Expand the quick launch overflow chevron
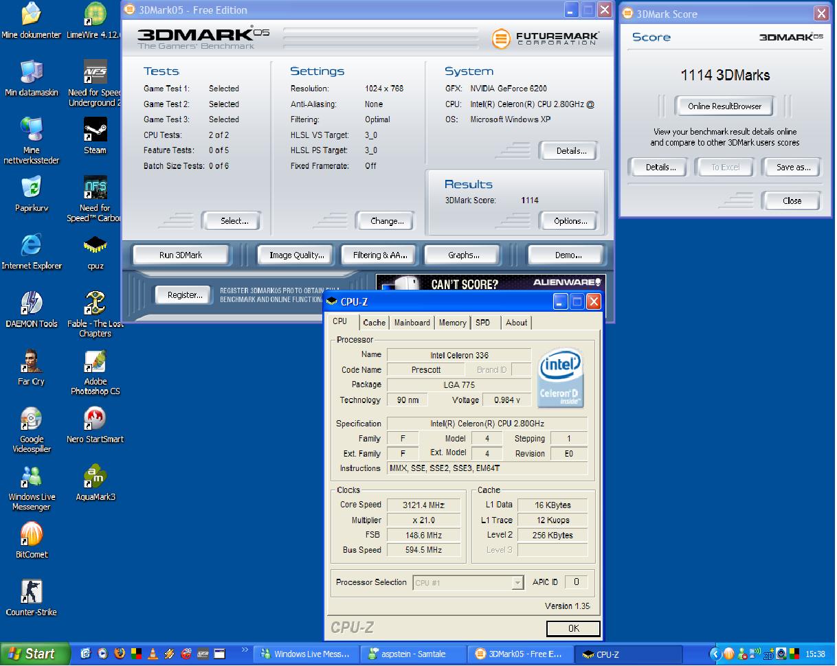The image size is (837, 666). point(244,649)
